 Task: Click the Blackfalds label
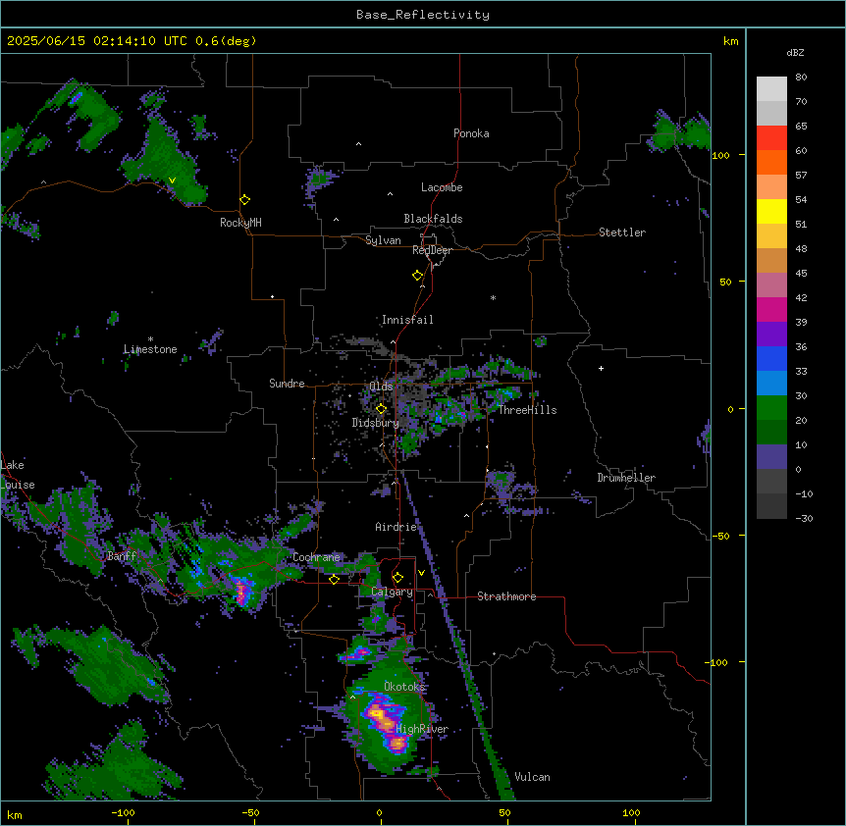pos(433,219)
